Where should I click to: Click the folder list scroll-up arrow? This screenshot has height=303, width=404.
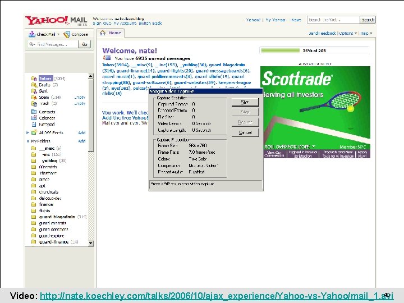pos(91,76)
